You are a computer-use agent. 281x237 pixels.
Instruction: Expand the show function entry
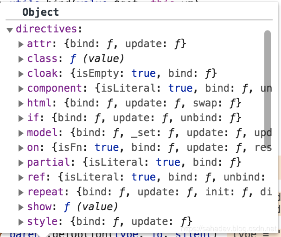[x=21, y=207]
